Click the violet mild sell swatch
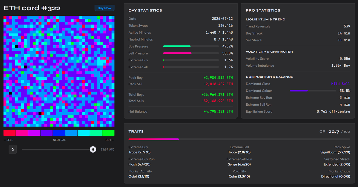This screenshot has width=358, height=187. pyautogui.click(x=47, y=133)
